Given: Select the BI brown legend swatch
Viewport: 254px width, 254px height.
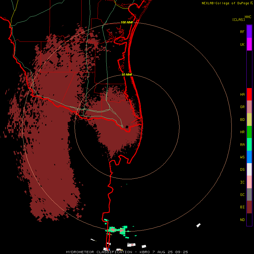Looking at the screenshot, I should 249,207.
